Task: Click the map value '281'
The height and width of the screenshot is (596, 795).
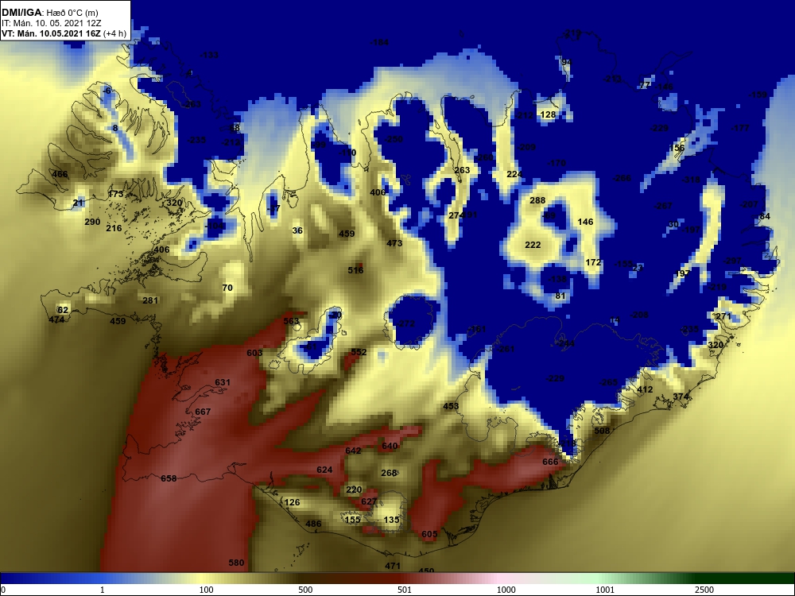Action: [x=150, y=300]
